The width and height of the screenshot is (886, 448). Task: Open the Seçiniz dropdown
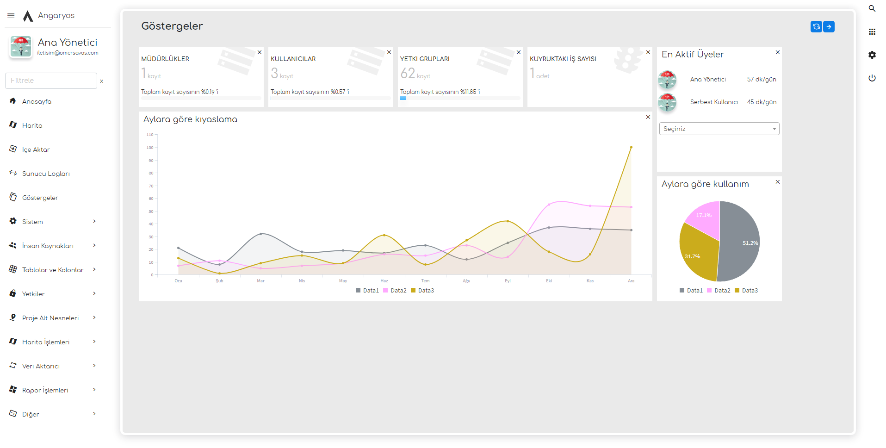(x=719, y=129)
